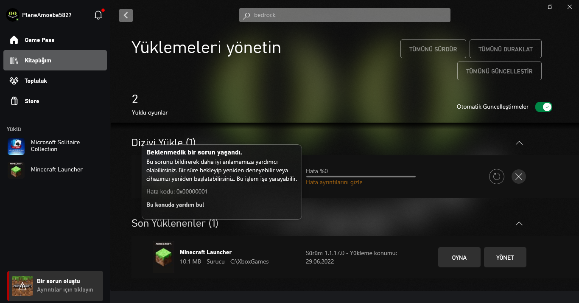579x303 pixels.
Task: Click PlaneAmoeba5827 username text
Action: coord(47,15)
